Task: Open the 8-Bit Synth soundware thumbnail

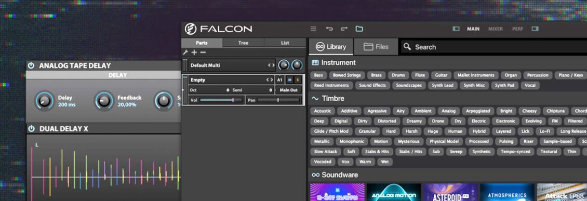Action: click(337, 192)
